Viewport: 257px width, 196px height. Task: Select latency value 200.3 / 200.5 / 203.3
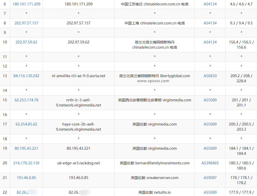(241, 127)
